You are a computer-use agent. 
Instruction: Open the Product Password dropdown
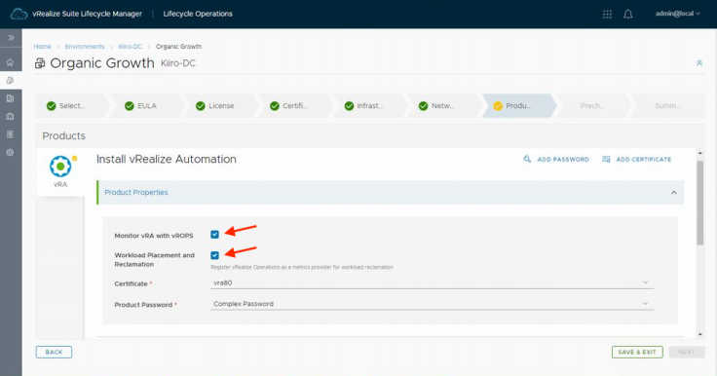pos(433,304)
